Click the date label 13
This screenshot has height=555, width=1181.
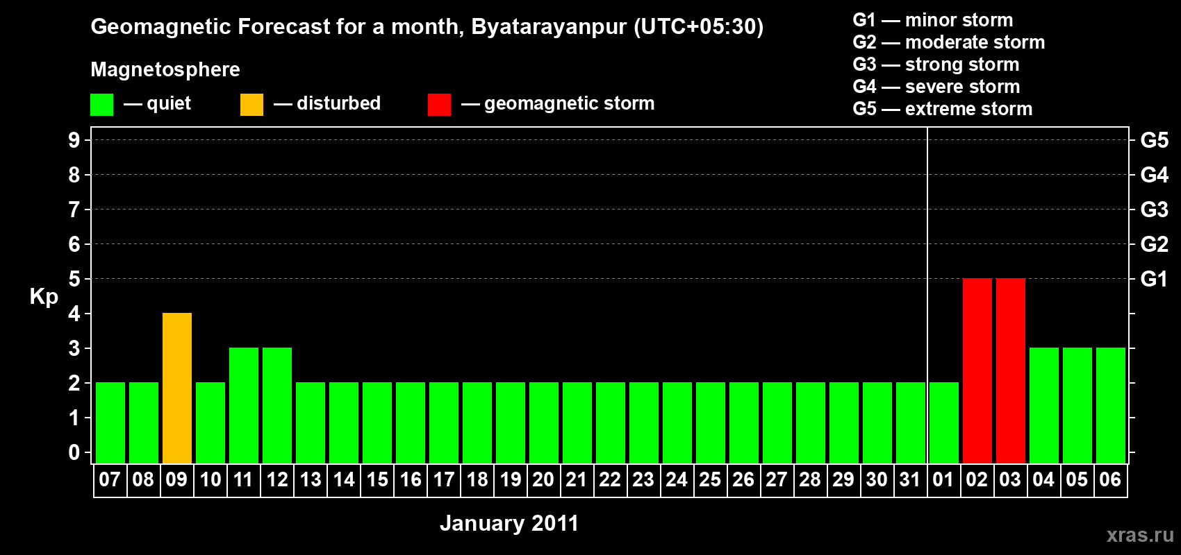pos(310,479)
